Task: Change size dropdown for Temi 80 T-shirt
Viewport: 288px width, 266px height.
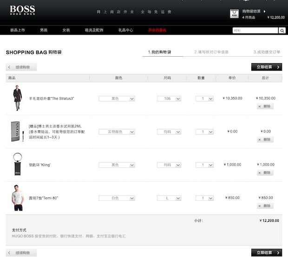Action: coord(169,198)
